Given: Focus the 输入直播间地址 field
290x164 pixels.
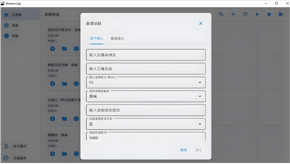Looking at the screenshot, I should (146, 55).
